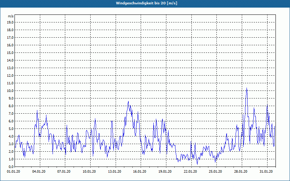Click the highest wind peak above 10 m/s
The image size is (290, 181).
point(246,88)
